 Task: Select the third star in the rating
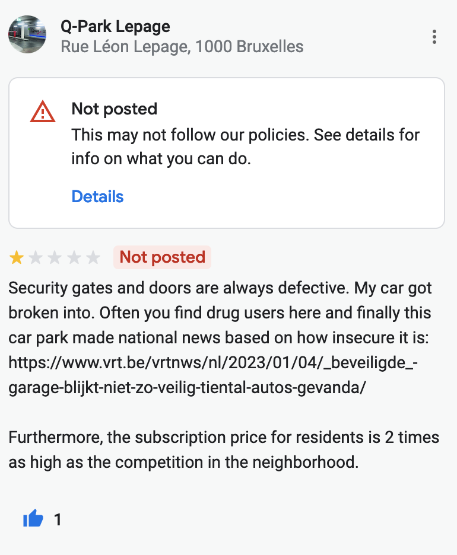(x=55, y=257)
